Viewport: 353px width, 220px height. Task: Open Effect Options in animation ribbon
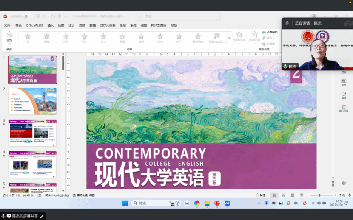[x=239, y=37]
